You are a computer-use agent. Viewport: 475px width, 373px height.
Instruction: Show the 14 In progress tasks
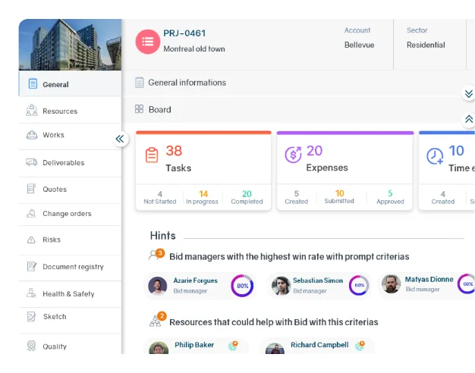click(x=203, y=197)
